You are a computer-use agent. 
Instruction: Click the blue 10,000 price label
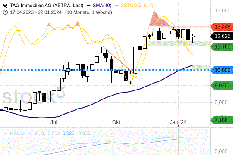[x=222, y=70]
